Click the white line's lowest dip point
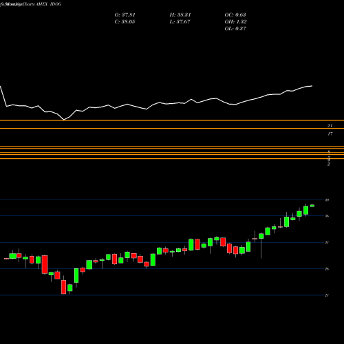Viewport: 344px width, 344px height. point(64,120)
